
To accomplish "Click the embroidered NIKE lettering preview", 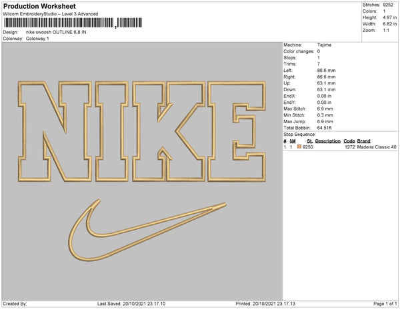I will coord(142,131).
